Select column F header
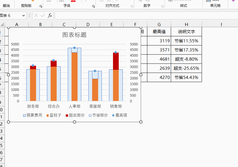The image size is (238, 167). (x=135, y=24)
